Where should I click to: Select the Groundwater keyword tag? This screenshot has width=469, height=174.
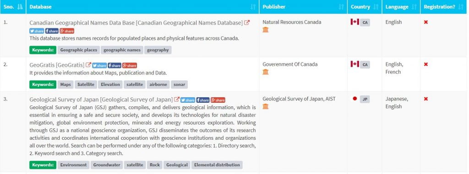(107, 165)
